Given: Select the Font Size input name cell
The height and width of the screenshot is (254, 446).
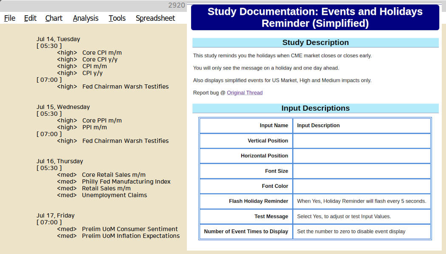Looking at the screenshot, I should [246, 171].
